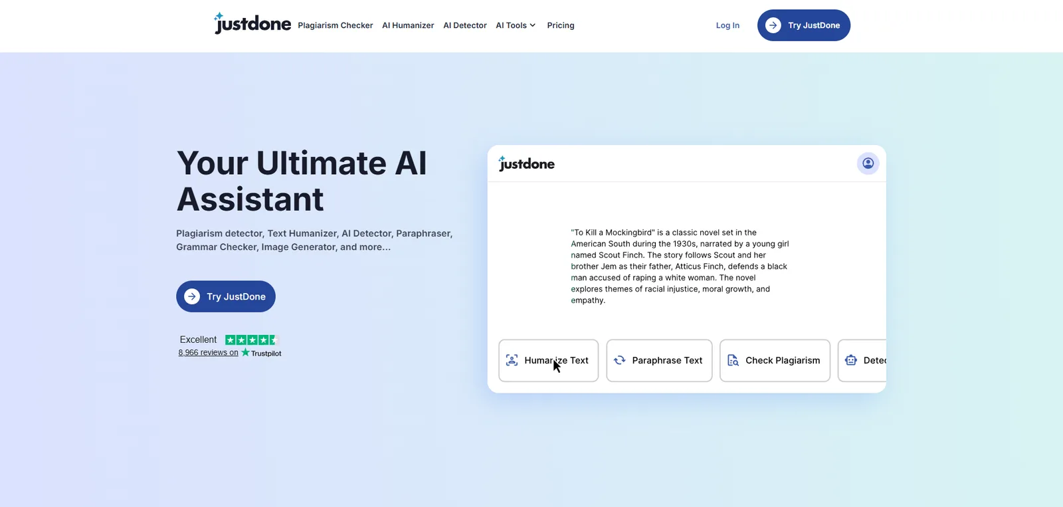Click the tagline starting with Plagiarism detector
Viewport: 1063px width, 507px height.
click(314, 240)
